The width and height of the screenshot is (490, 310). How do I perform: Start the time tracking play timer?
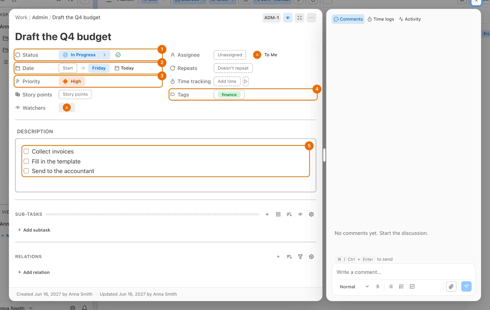246,81
